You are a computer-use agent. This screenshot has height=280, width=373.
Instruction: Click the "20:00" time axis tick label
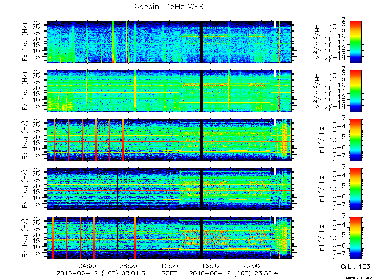[251, 266]
